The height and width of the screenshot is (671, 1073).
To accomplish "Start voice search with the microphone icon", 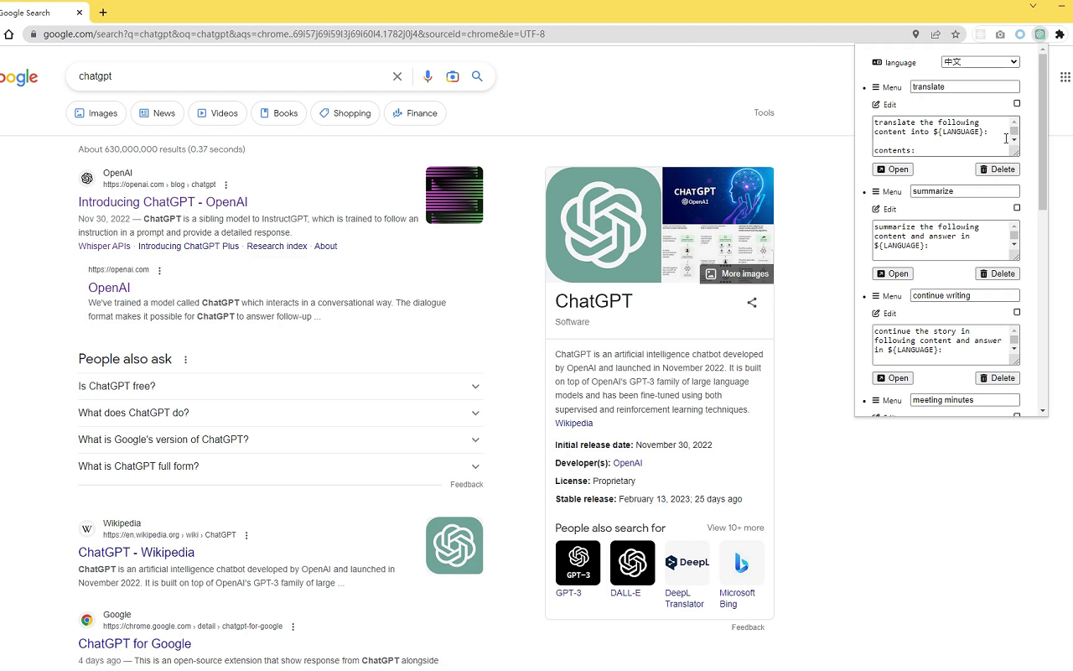I will (x=428, y=76).
